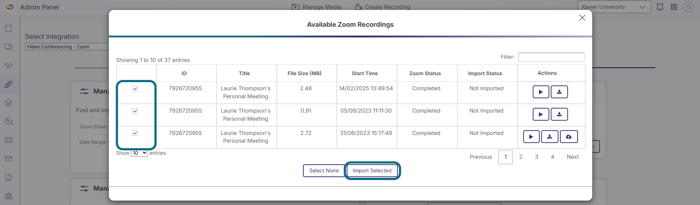Screen dimensions: 700x205
Task: Click the Admin Panel logo icon
Action: pyautogui.click(x=10, y=7)
